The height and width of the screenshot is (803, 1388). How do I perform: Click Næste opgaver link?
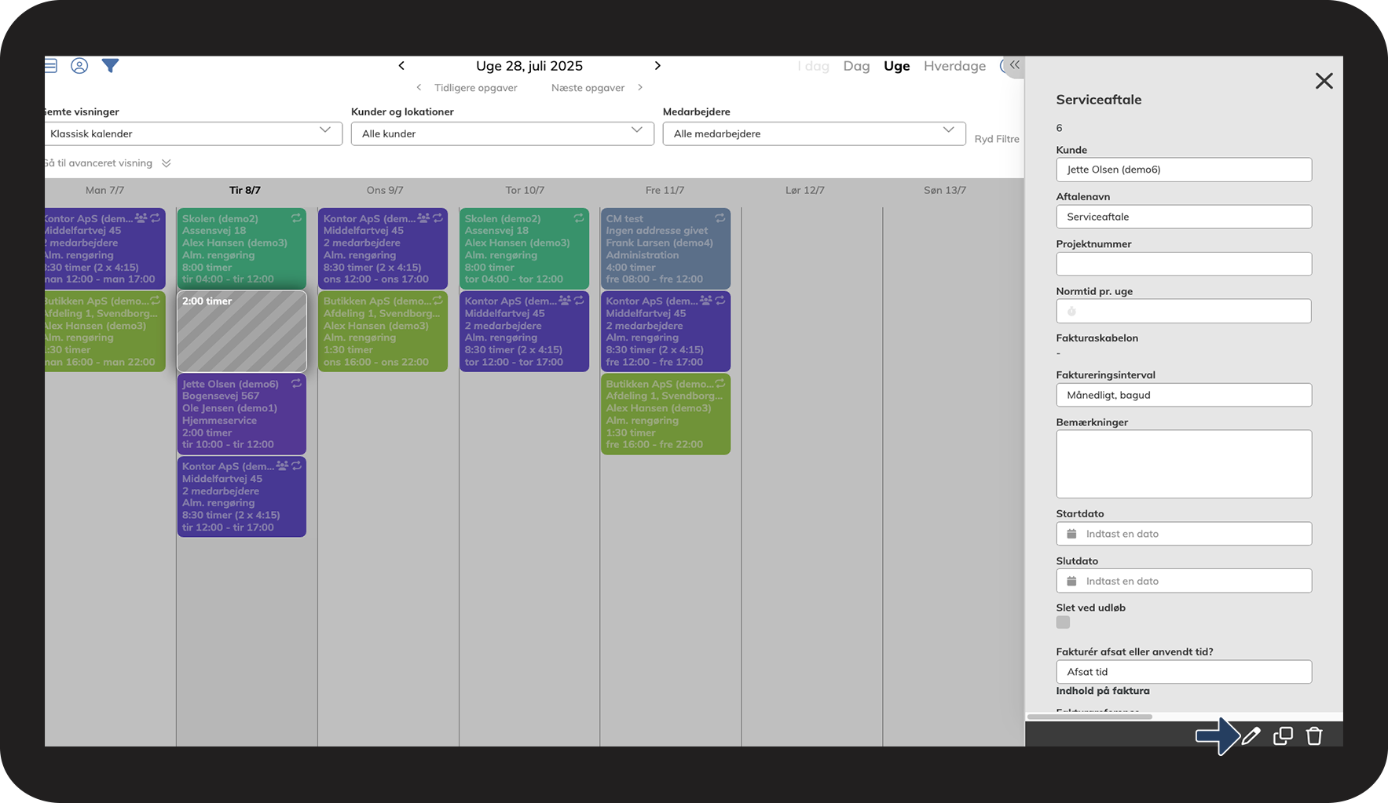coord(588,87)
